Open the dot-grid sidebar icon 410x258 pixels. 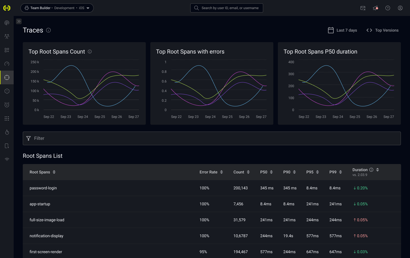click(7, 118)
